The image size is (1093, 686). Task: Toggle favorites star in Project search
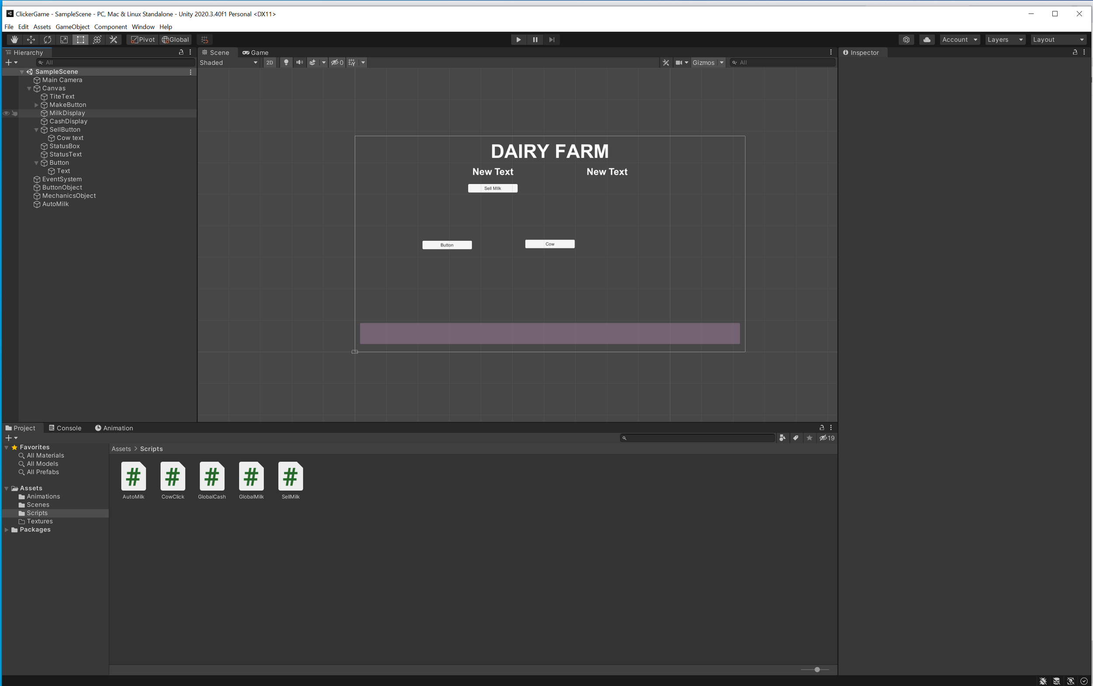point(809,438)
